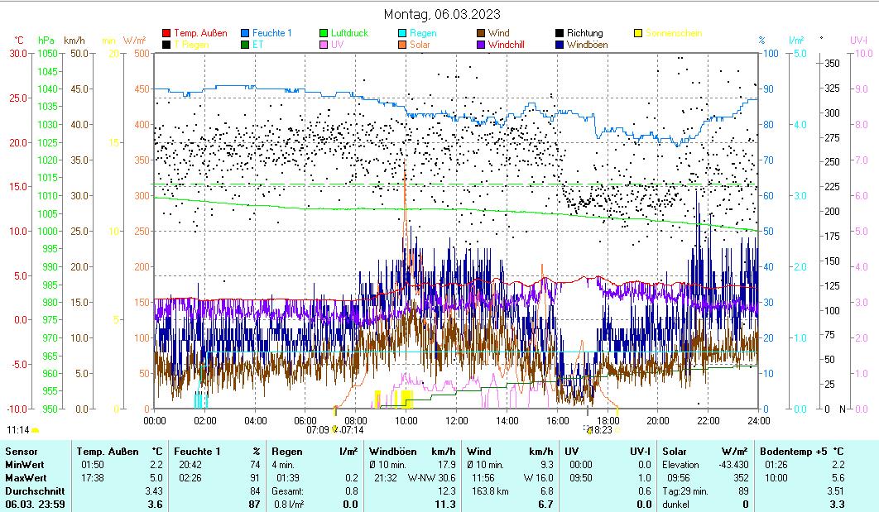This screenshot has width=879, height=512.
Task: Click the Windböen column header in table
Action: pos(392,452)
